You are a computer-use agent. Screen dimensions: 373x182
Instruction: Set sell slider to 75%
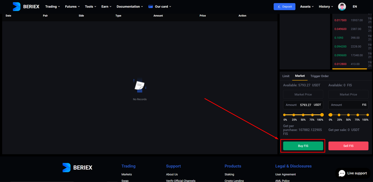[x=358, y=115]
